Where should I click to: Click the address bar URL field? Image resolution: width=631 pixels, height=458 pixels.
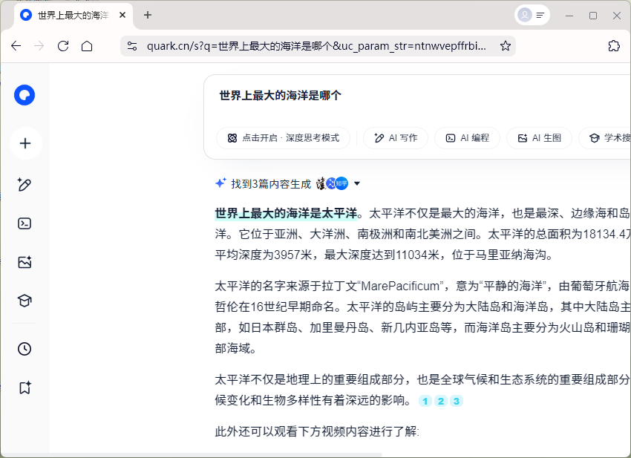point(316,46)
